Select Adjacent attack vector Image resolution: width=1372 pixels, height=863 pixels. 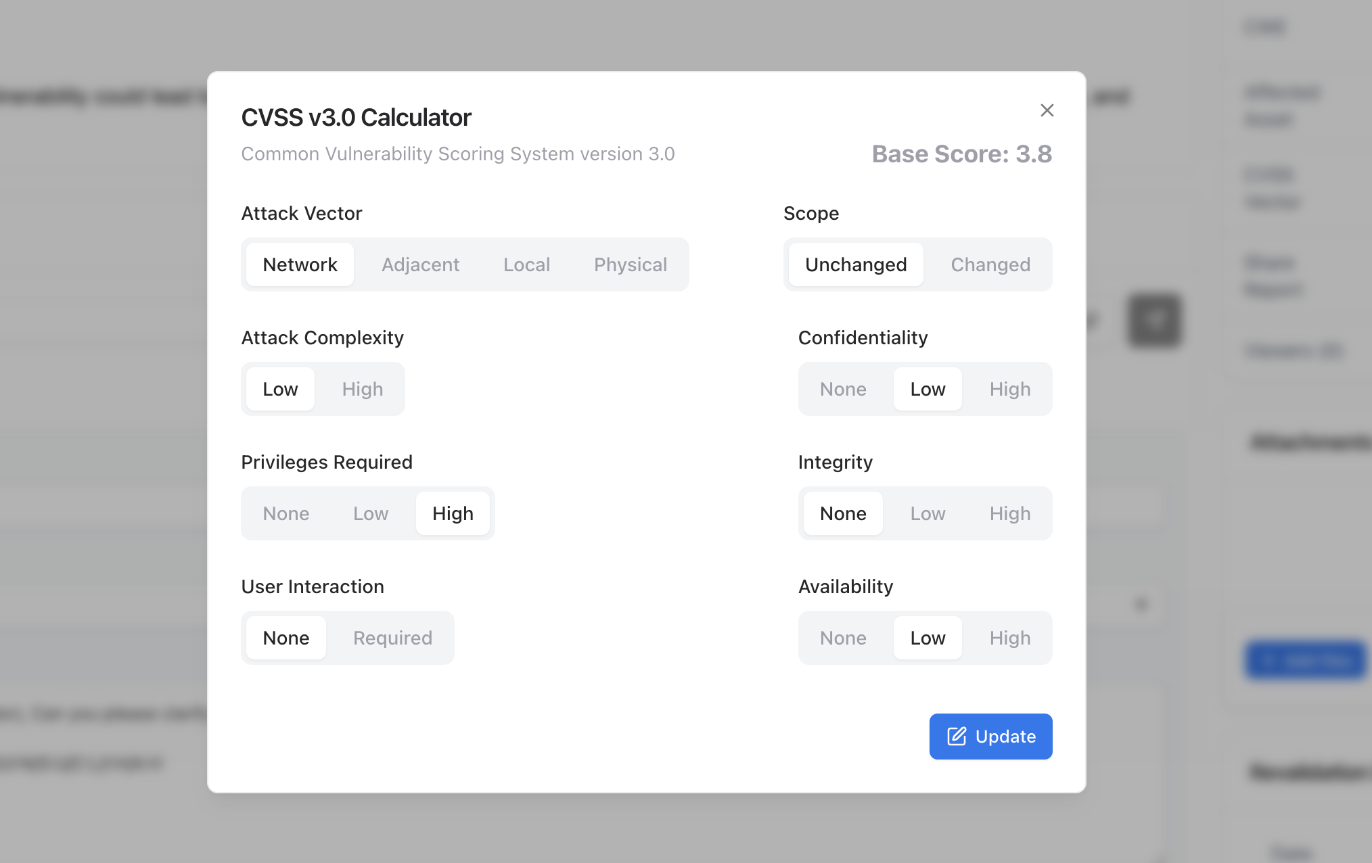pos(420,264)
